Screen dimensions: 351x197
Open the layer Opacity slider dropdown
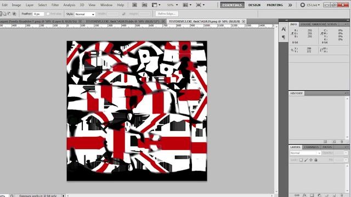point(346,153)
